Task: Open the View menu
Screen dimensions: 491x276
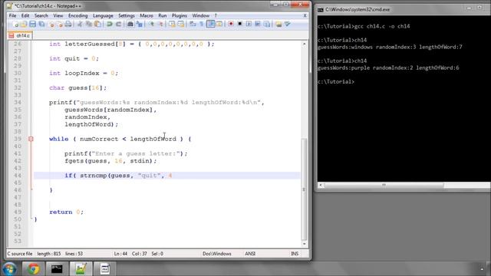Action: tap(58, 15)
